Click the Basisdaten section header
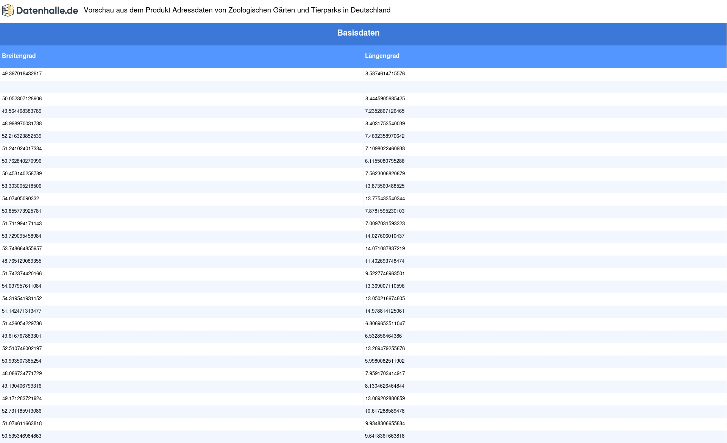The image size is (727, 443). pyautogui.click(x=358, y=33)
